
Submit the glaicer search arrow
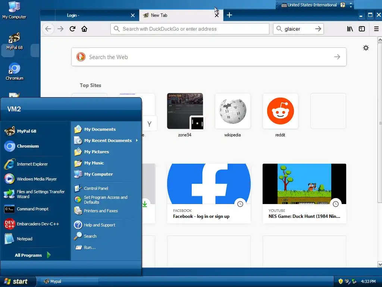click(318, 29)
